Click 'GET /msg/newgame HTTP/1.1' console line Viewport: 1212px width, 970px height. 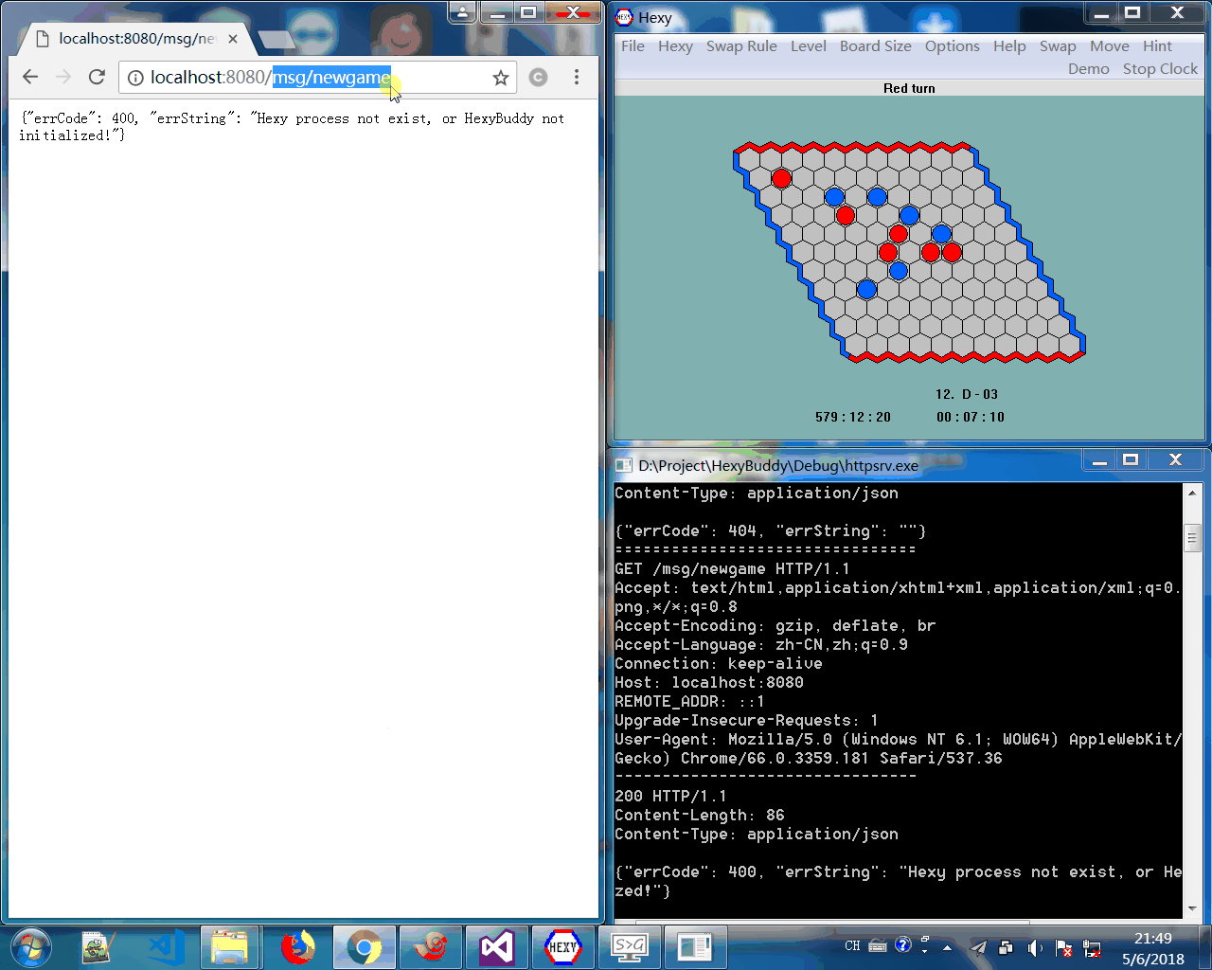[x=732, y=568]
